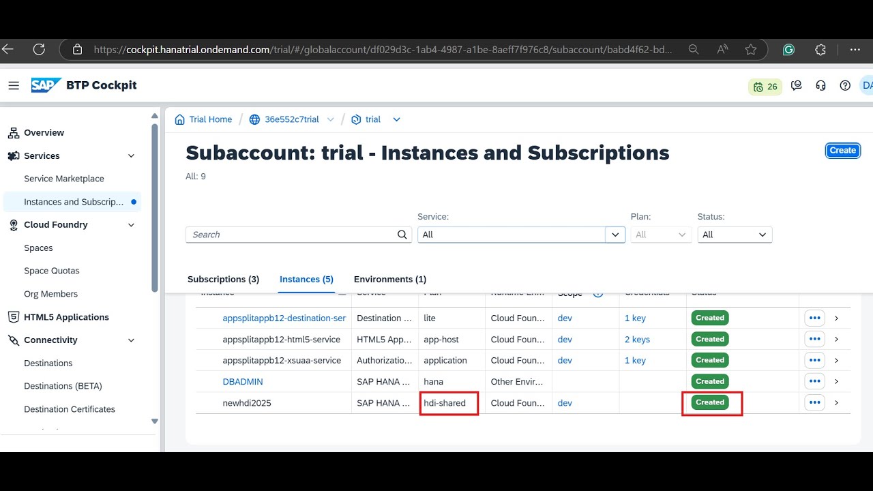Open support headset icon
The image size is (873, 491).
pos(821,85)
